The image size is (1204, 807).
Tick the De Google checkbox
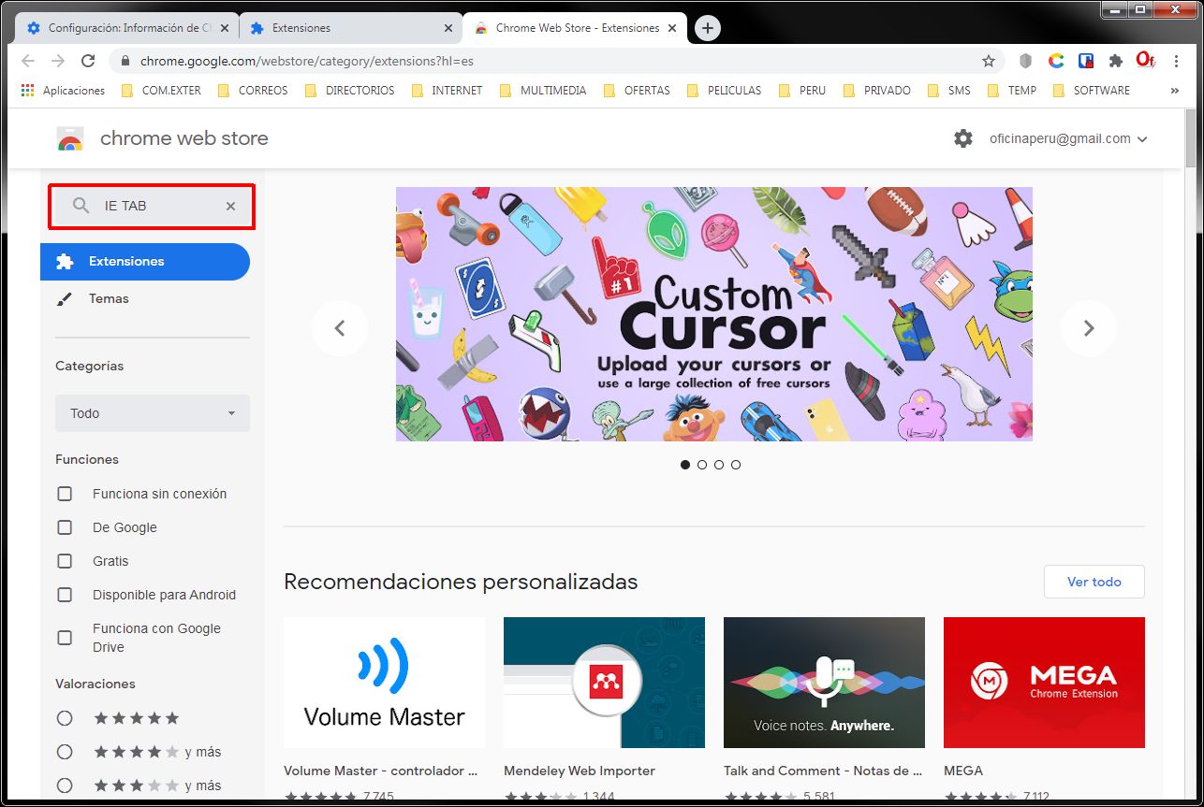pos(65,527)
